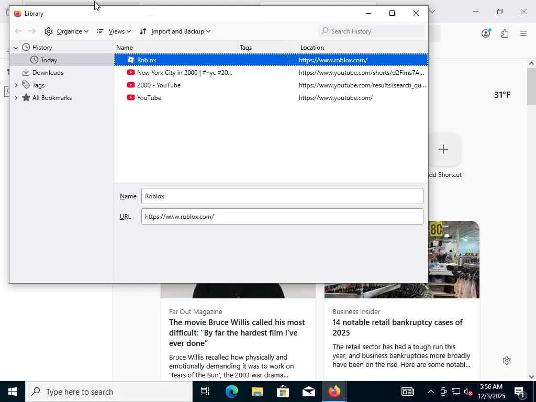Click the Firefox taskbar icon
Screen dimensions: 536x402
click(334, 392)
